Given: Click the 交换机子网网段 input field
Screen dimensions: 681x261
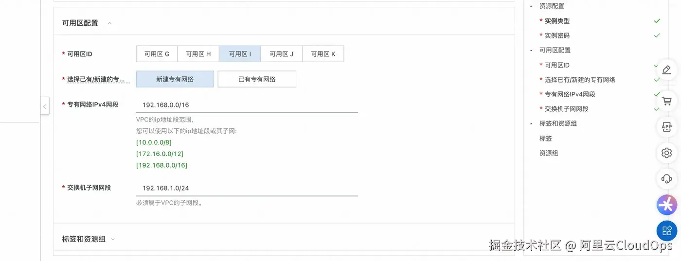Looking at the screenshot, I should 247,188.
